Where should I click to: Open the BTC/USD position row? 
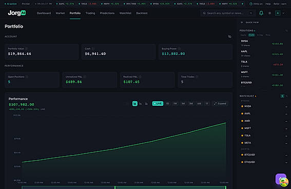(x=262, y=84)
